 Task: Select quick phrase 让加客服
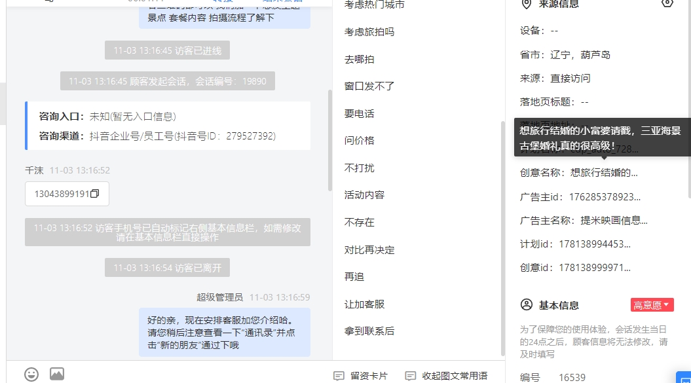(364, 304)
